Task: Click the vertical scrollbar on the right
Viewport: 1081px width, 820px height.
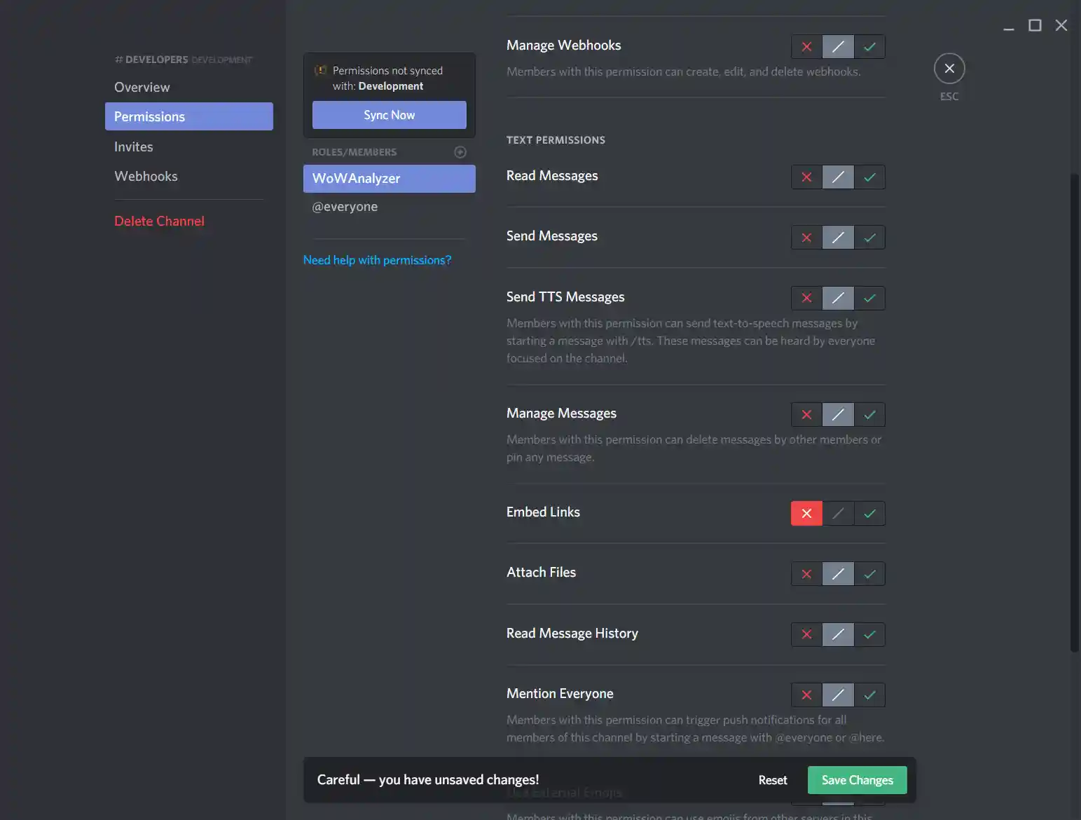Action: tap(1075, 414)
